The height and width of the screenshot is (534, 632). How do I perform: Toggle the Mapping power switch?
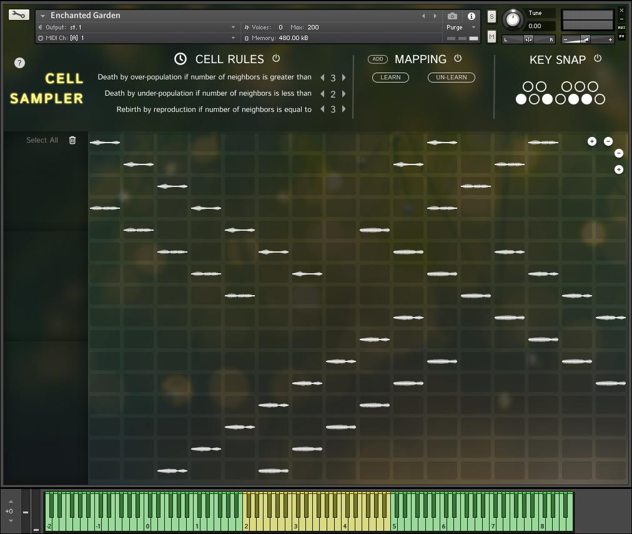(x=458, y=58)
